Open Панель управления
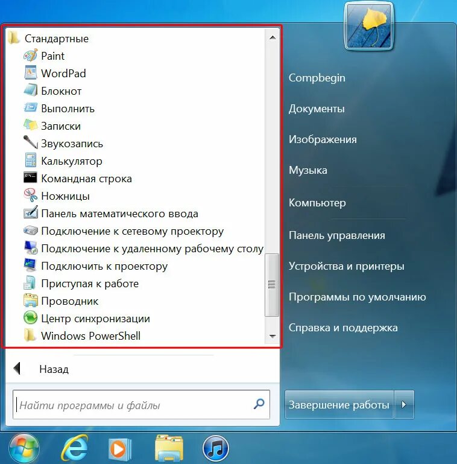This screenshot has width=457, height=464. click(336, 235)
